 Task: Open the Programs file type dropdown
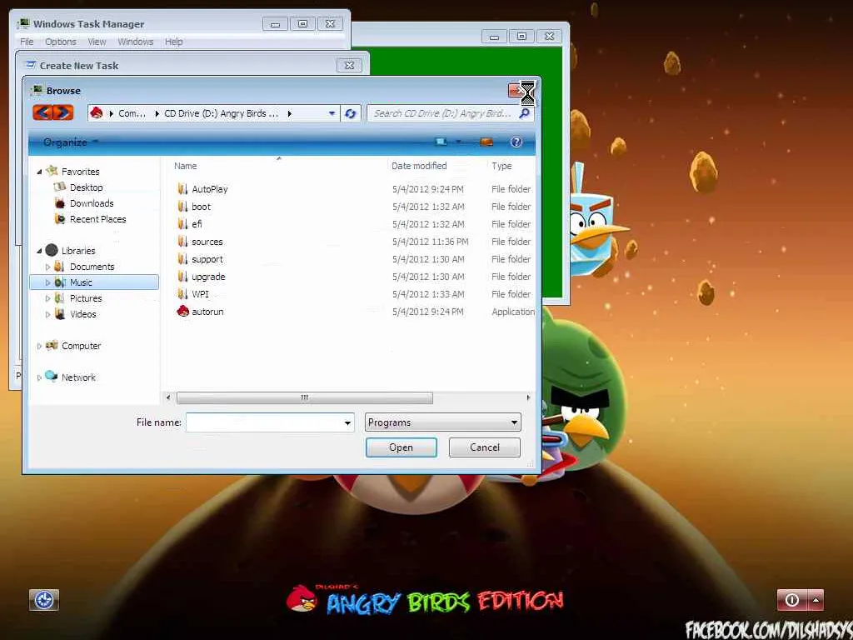pyautogui.click(x=514, y=422)
